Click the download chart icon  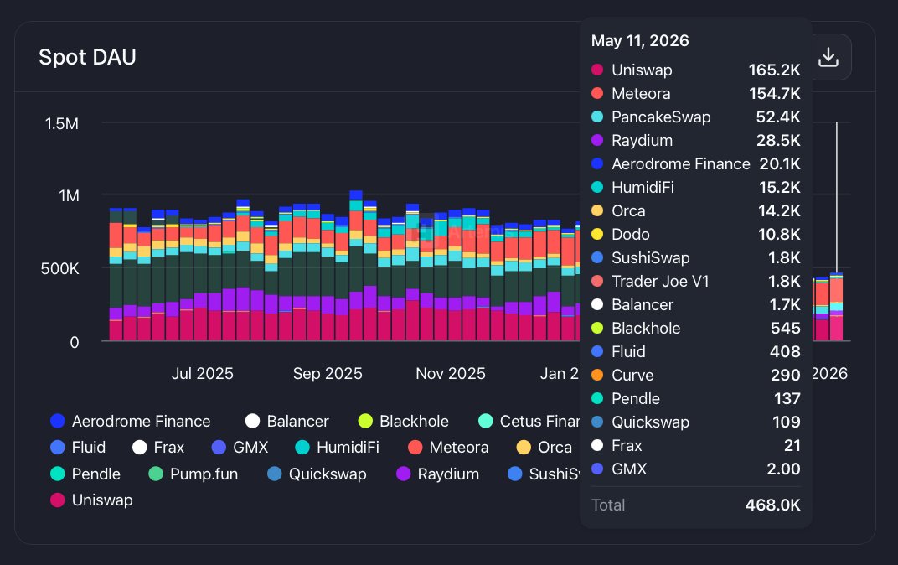point(828,57)
